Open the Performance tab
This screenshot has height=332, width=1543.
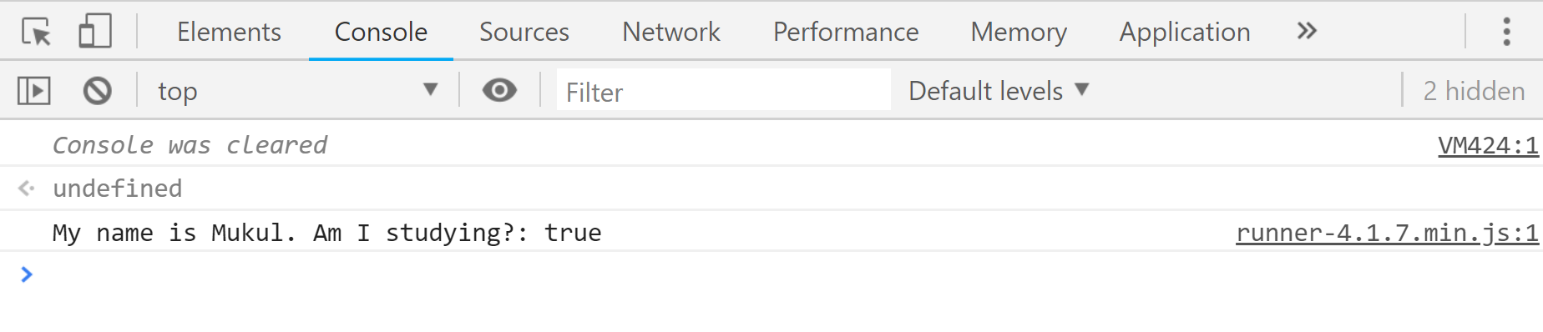click(x=845, y=32)
